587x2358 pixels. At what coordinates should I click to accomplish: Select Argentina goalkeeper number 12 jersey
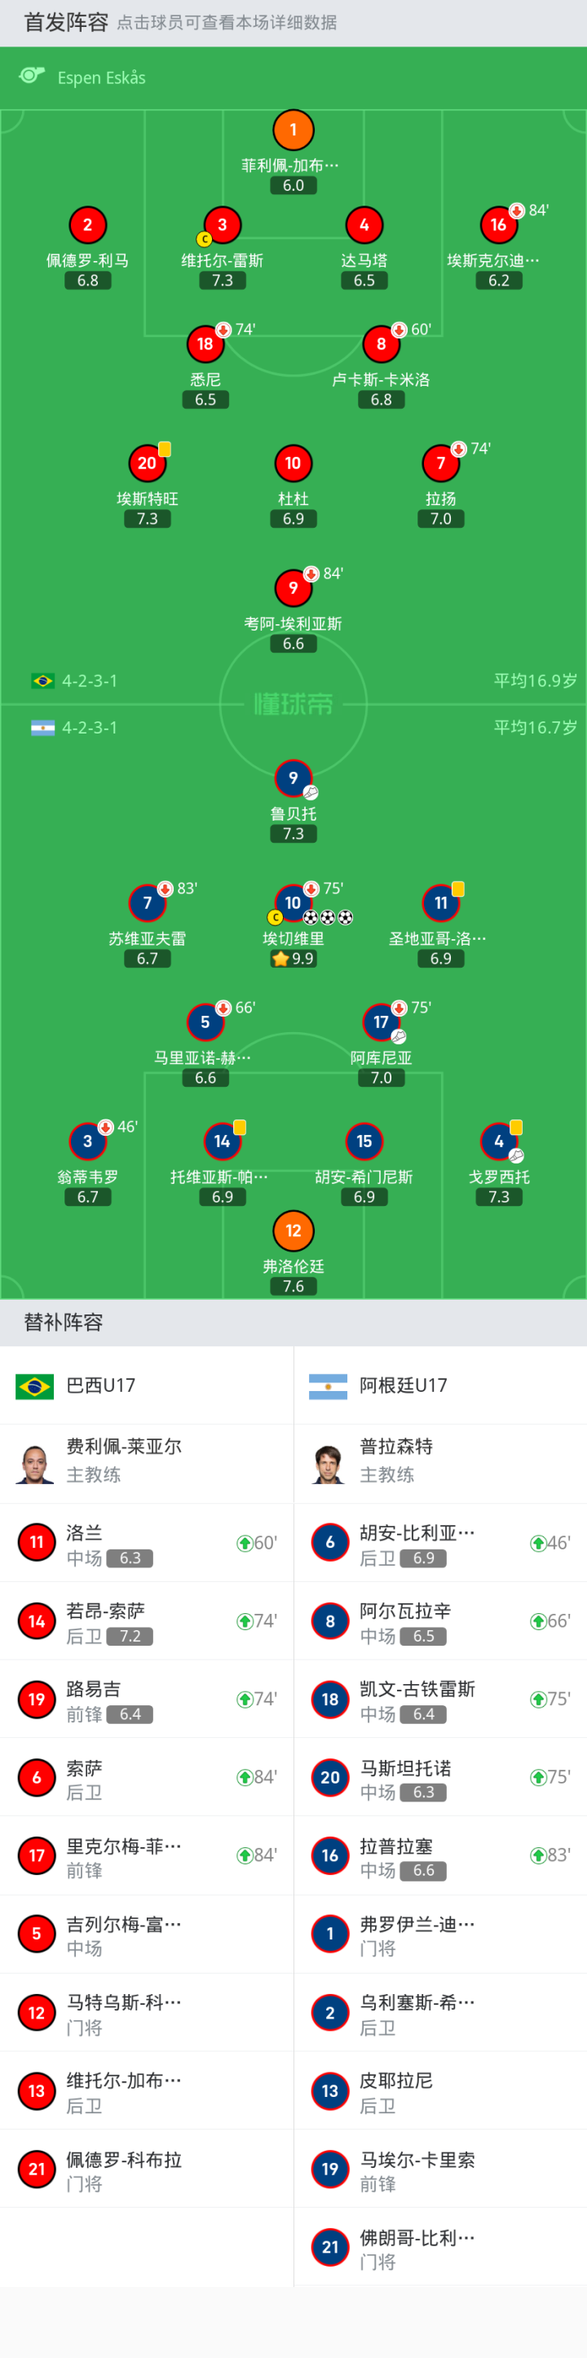pos(293,1230)
